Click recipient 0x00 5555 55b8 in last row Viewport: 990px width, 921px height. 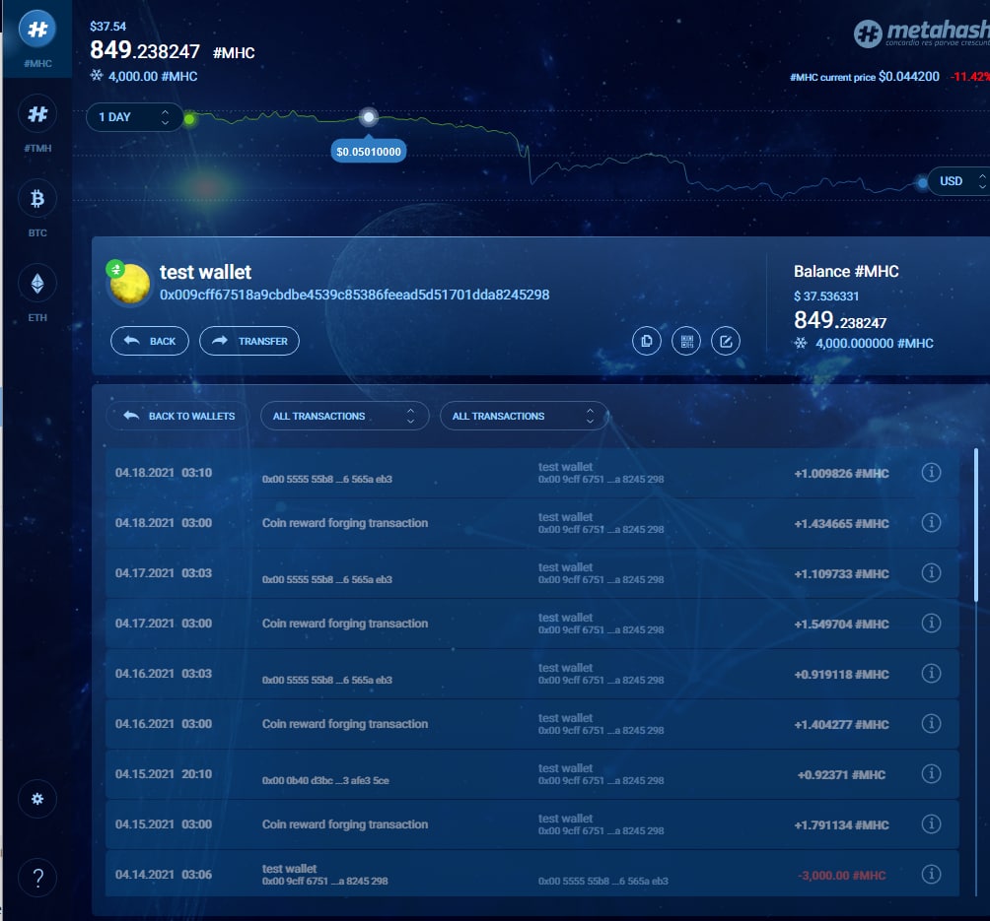(602, 882)
